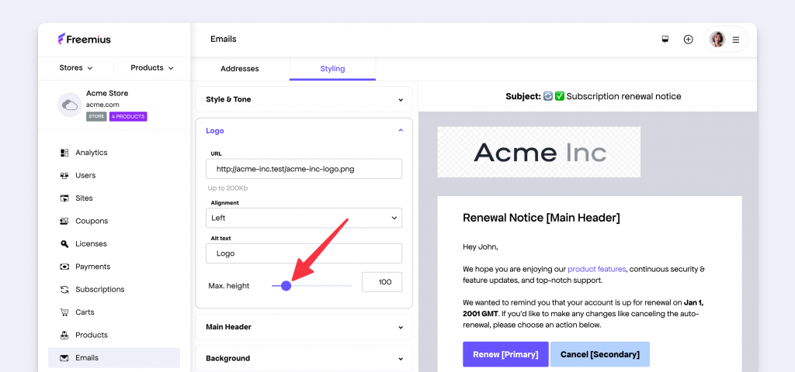Switch to the Addresses tab
The image size is (795, 372).
coord(240,68)
